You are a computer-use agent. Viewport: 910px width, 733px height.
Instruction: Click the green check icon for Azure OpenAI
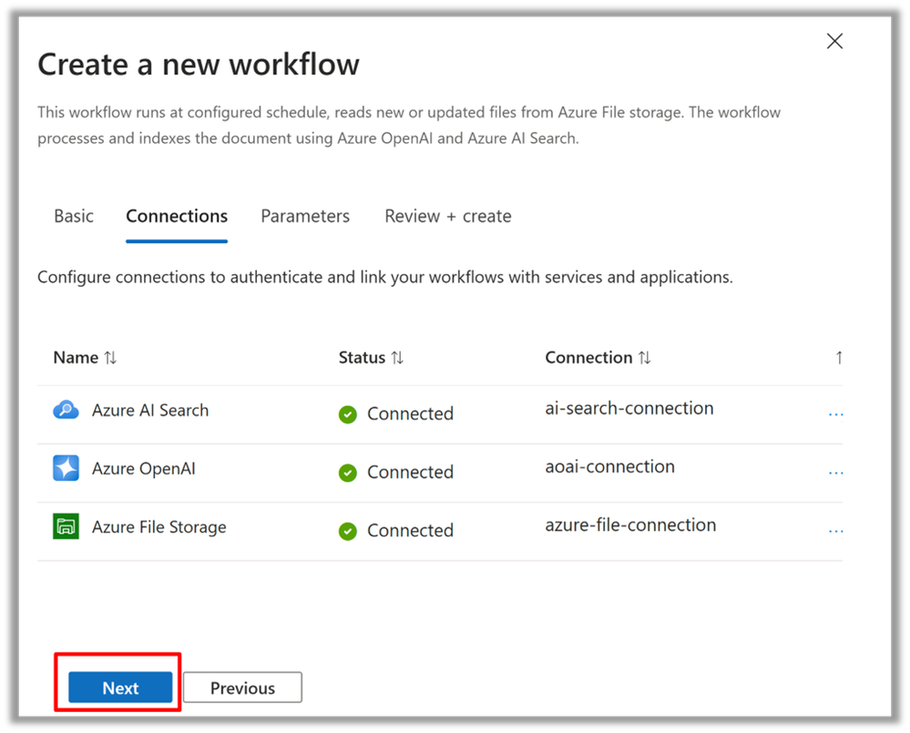[348, 473]
